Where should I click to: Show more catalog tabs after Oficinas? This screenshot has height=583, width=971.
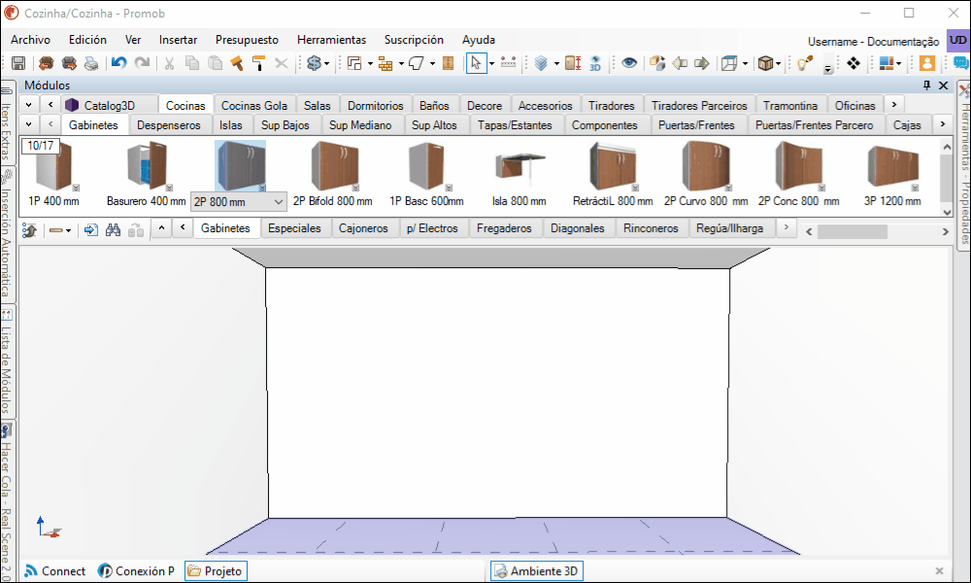point(894,105)
